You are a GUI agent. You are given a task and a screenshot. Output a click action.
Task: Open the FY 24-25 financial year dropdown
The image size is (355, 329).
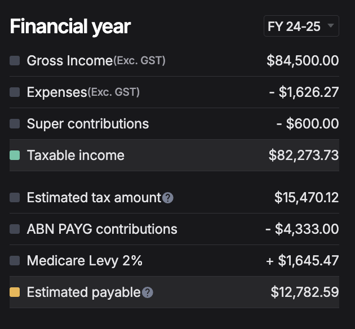pos(301,26)
